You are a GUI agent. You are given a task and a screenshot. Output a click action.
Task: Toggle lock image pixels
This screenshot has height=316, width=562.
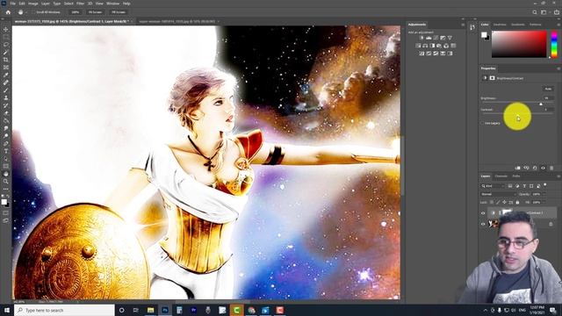(x=498, y=203)
